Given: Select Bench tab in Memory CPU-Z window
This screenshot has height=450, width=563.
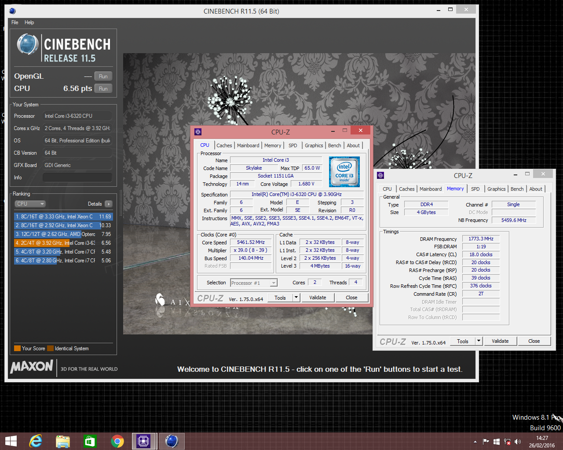Looking at the screenshot, I should coord(517,189).
